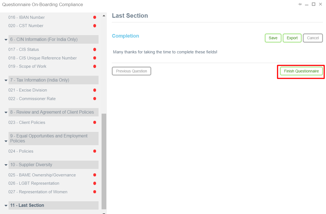
Task: Click the red status dot for 023 - Client Policies
Action: (94, 122)
